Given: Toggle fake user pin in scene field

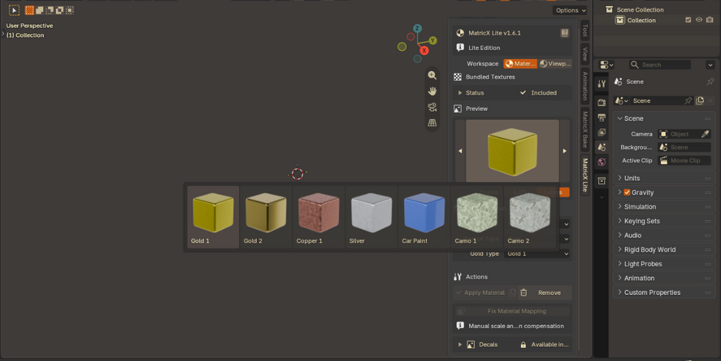Looking at the screenshot, I should (x=688, y=100).
